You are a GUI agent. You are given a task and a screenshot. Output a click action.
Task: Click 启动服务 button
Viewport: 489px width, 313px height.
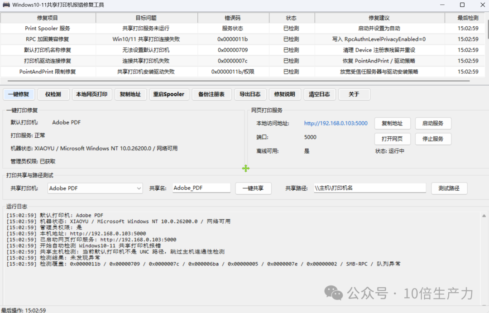[433, 123]
